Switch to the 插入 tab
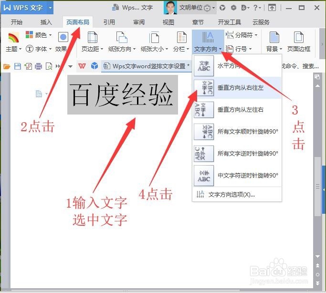This screenshot has width=326, height=293. coord(46,22)
